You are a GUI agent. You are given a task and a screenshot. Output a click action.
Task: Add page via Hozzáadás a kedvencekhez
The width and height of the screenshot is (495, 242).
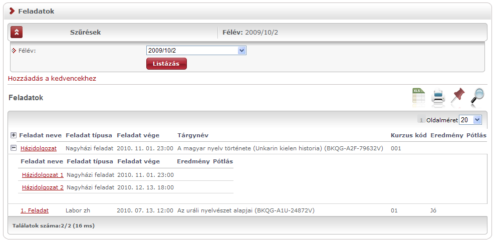coord(52,79)
